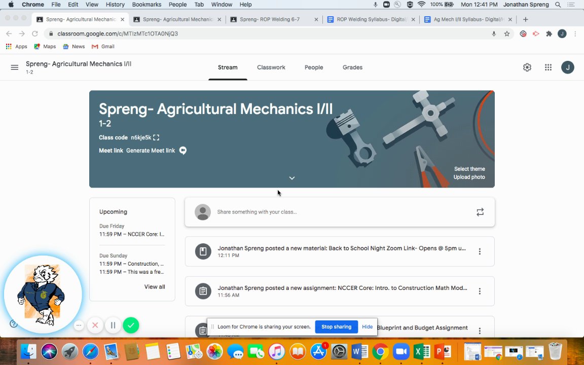584x365 pixels.
Task: Open the Gmail bookmark
Action: click(103, 47)
